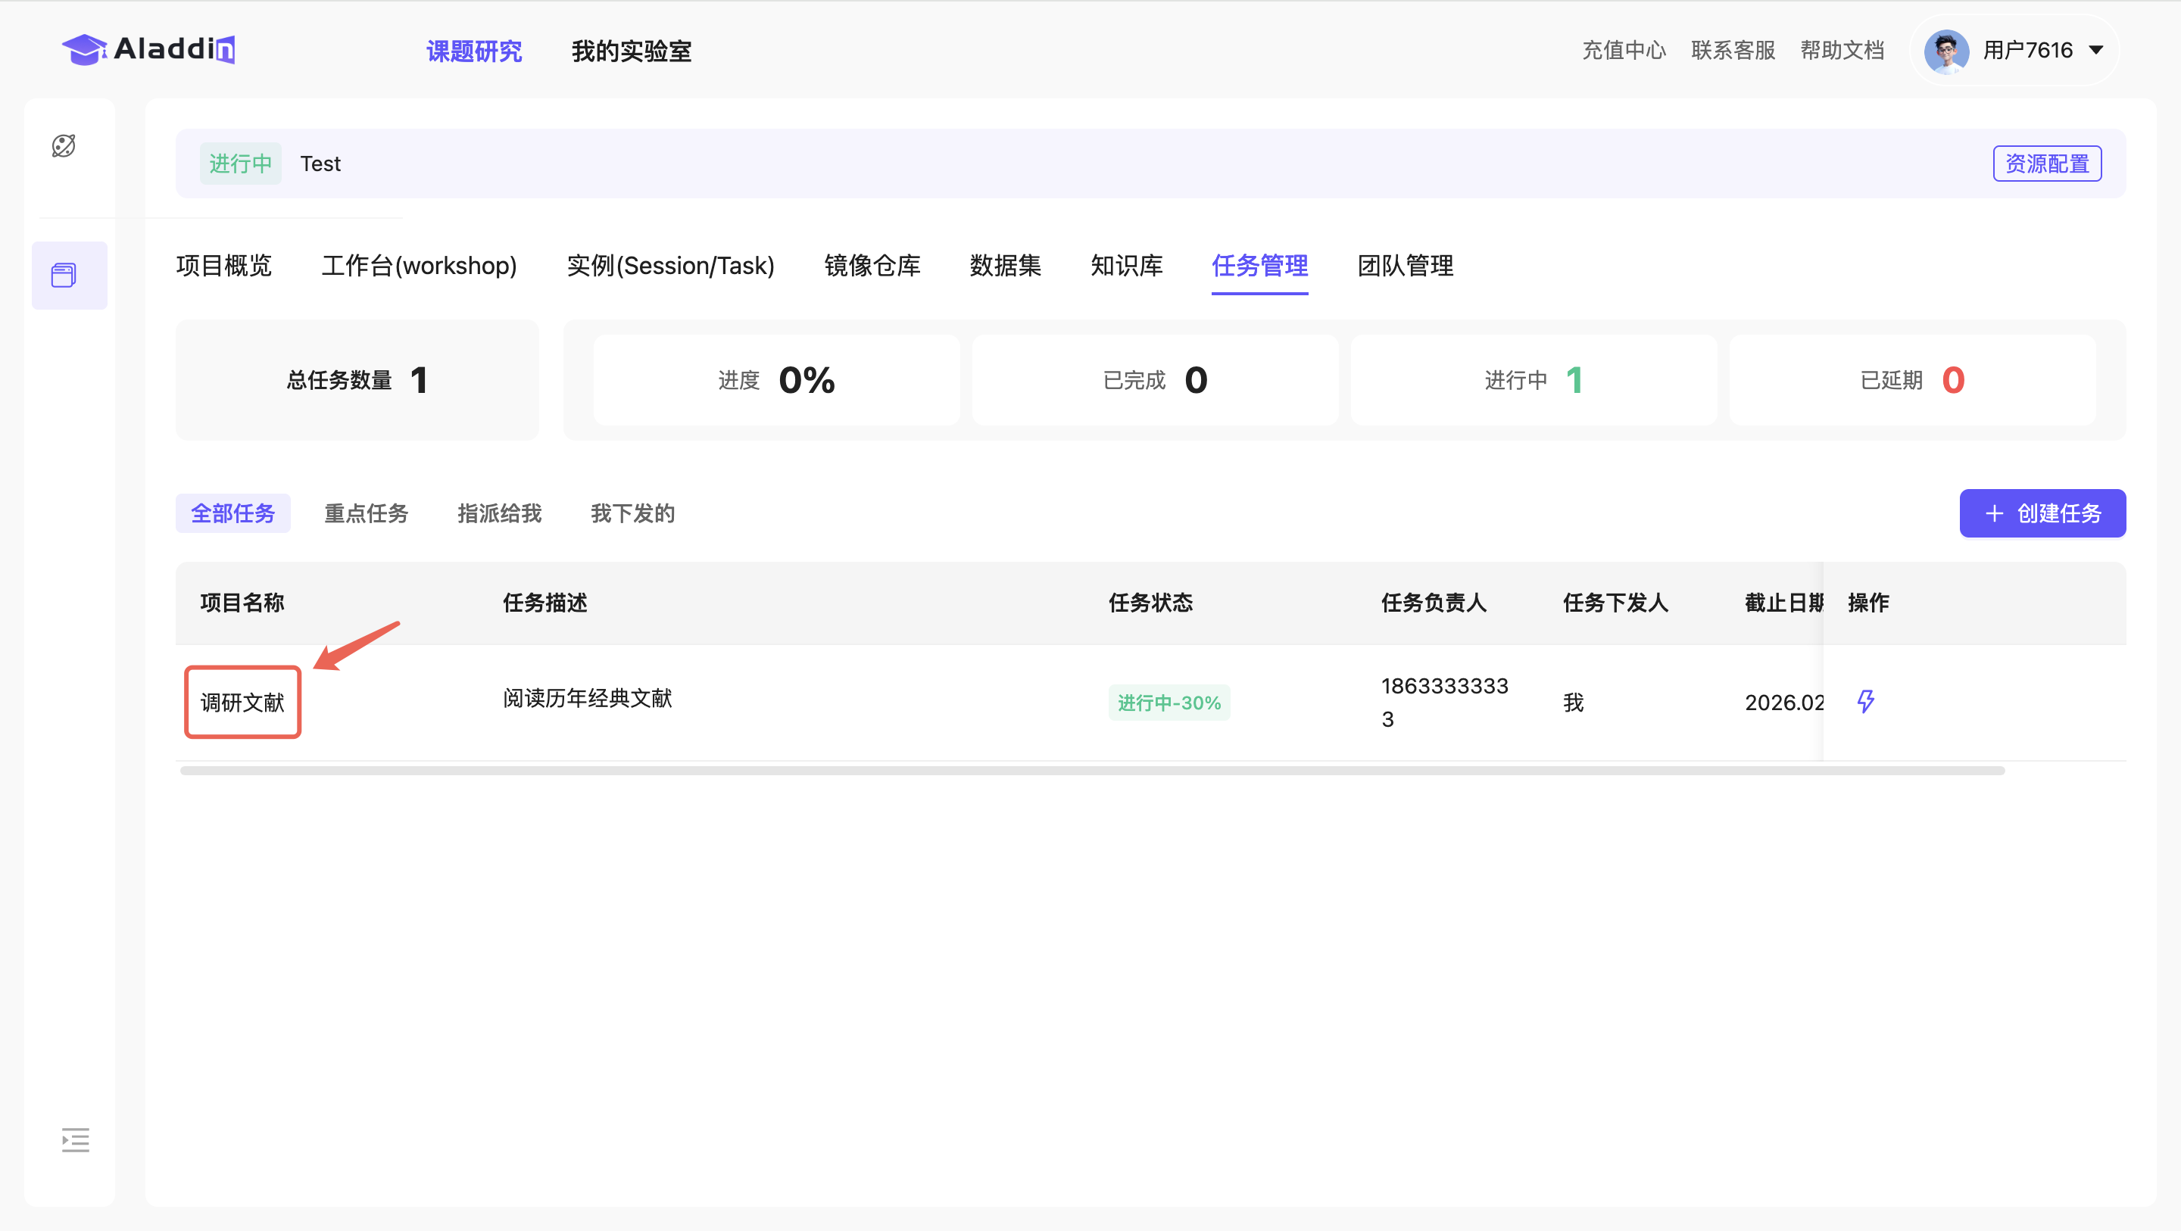Filter by 我下发的 tasks
Screen dimensions: 2181x1231
(x=632, y=513)
